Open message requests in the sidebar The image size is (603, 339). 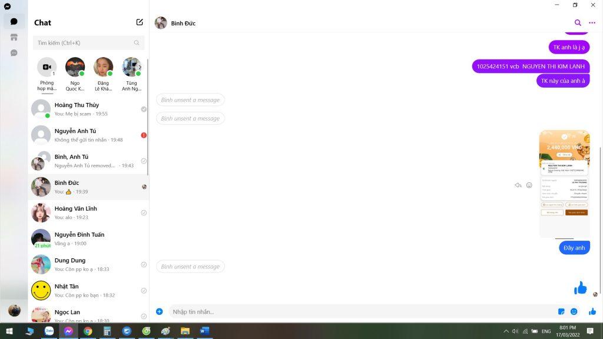pos(14,53)
